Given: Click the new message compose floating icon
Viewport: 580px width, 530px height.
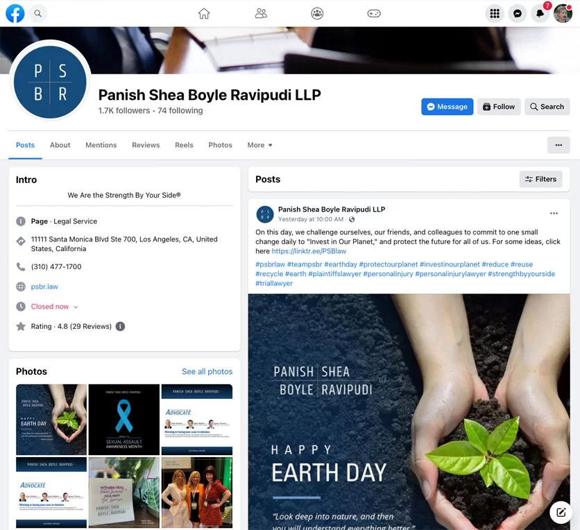Looking at the screenshot, I should 561,512.
